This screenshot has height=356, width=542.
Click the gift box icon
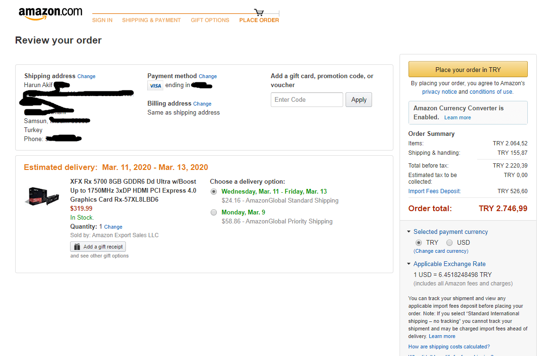[76, 247]
